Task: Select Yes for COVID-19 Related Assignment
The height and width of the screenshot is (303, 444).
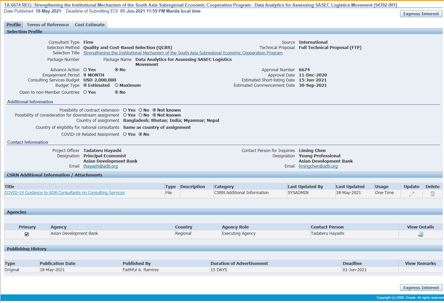Action: coord(125,134)
